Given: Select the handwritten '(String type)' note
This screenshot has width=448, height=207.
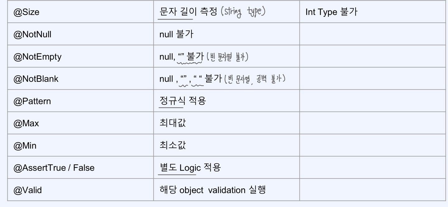Looking at the screenshot, I should (x=243, y=12).
